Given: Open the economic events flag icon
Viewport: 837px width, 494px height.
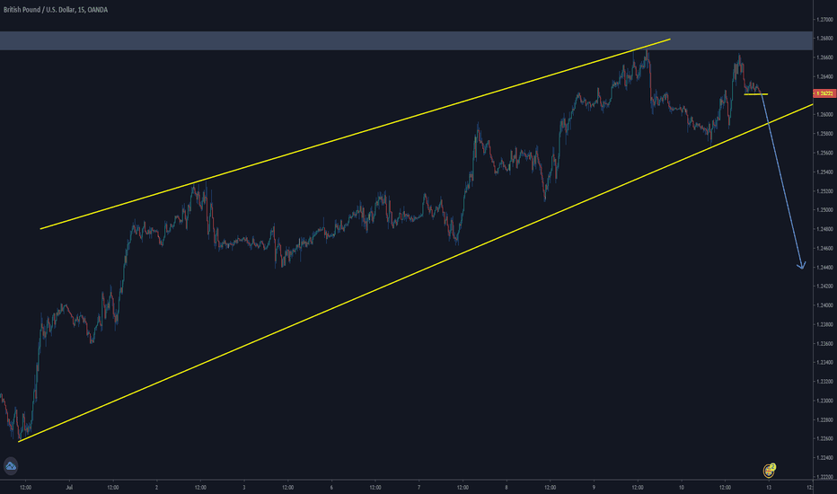Looking at the screenshot, I should click(770, 470).
